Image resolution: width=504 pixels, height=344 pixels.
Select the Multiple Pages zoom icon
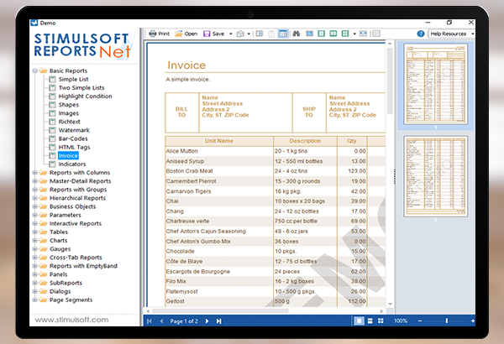(345, 34)
